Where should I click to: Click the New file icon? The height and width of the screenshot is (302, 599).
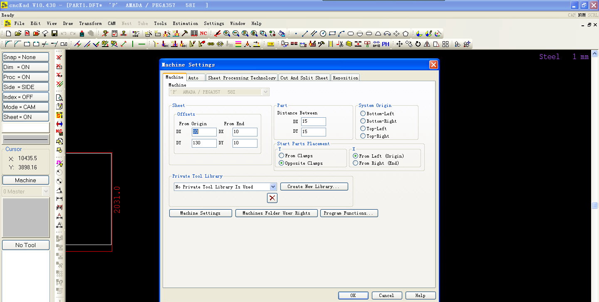point(8,33)
